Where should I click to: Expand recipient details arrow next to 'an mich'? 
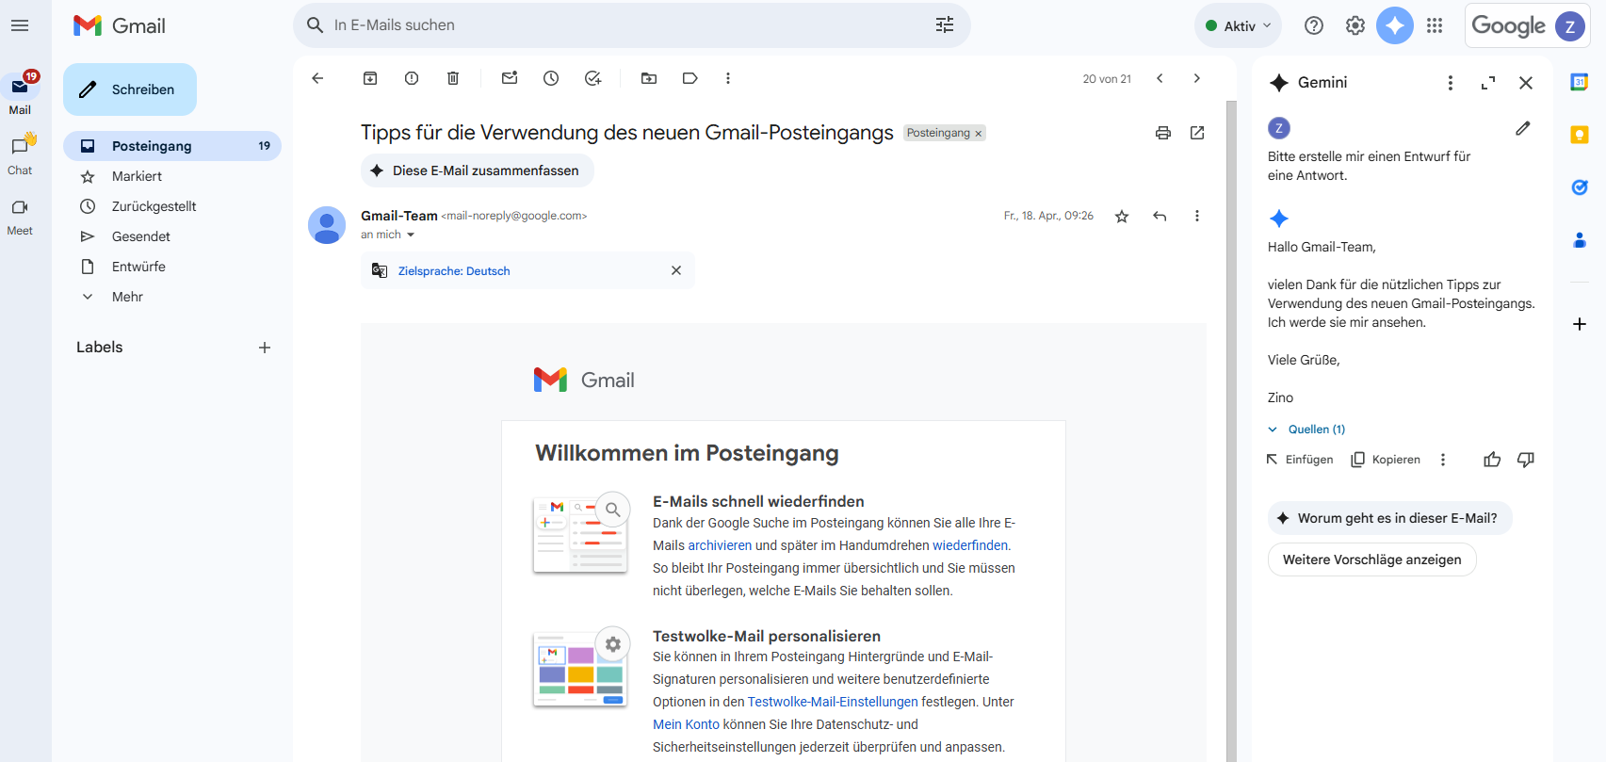(x=411, y=235)
